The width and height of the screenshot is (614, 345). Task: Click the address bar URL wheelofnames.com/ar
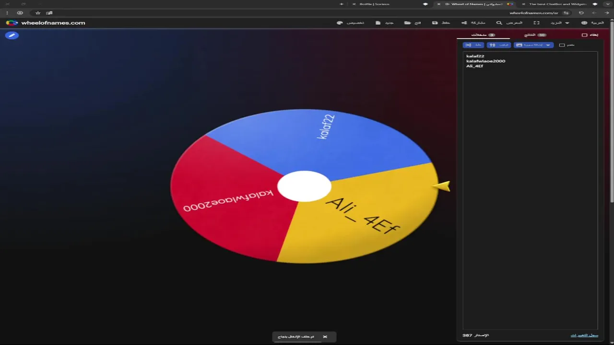(534, 13)
